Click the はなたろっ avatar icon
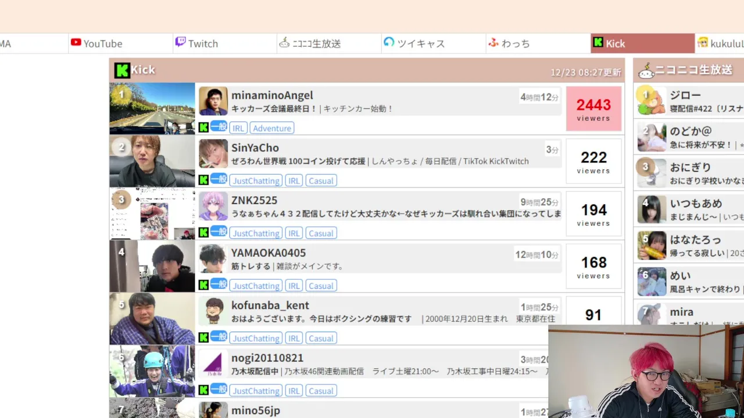The image size is (744, 418). pos(652,246)
